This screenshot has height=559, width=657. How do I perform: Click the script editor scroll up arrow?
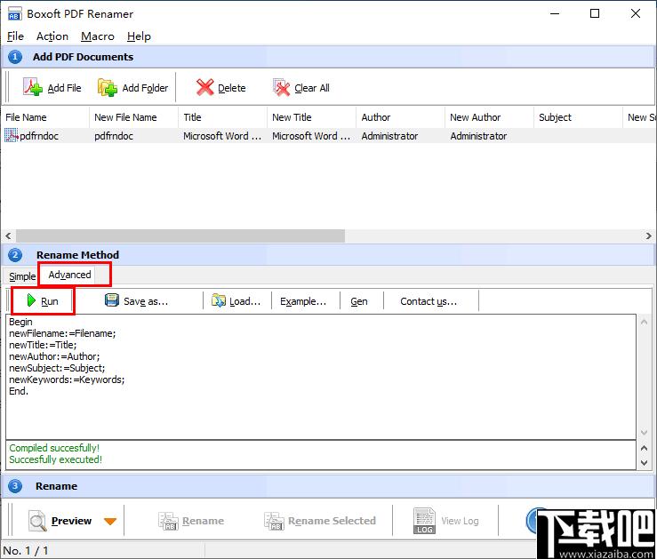[645, 322]
